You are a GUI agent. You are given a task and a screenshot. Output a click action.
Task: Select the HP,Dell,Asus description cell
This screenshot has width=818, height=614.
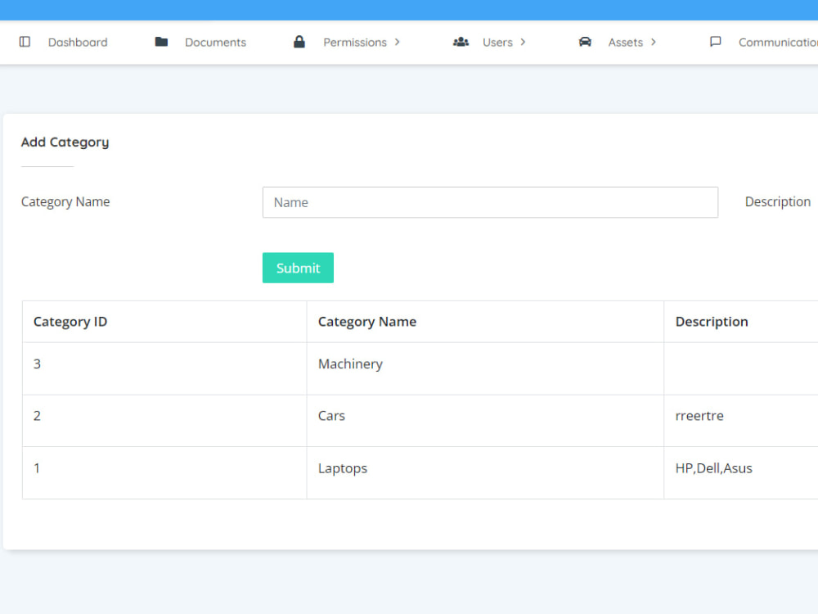point(741,472)
